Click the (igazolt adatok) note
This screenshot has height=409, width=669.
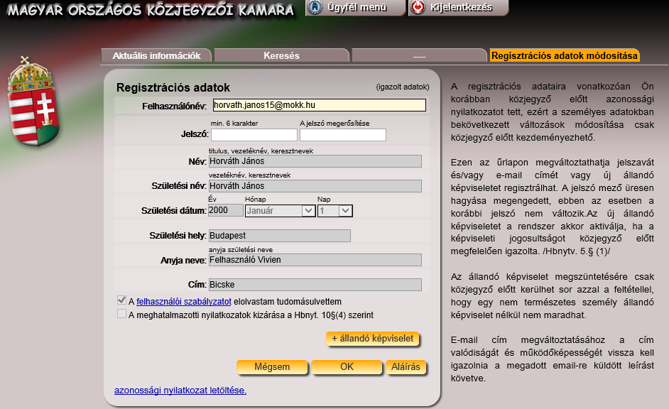[403, 87]
